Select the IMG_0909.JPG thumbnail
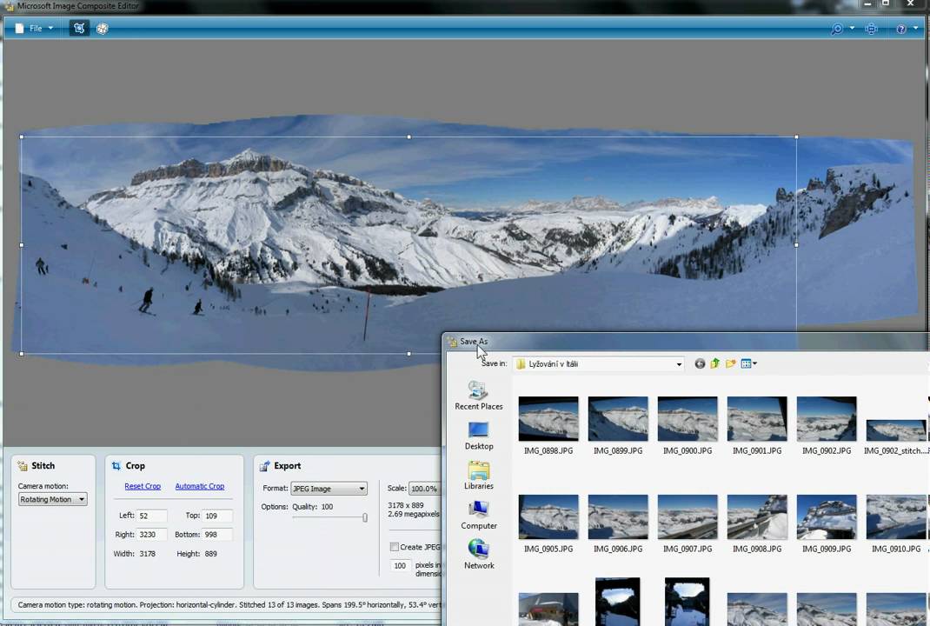 pos(827,516)
